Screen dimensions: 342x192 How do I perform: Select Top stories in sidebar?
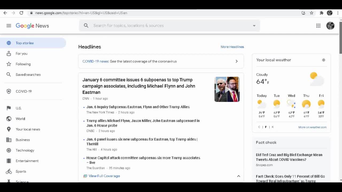click(33, 43)
